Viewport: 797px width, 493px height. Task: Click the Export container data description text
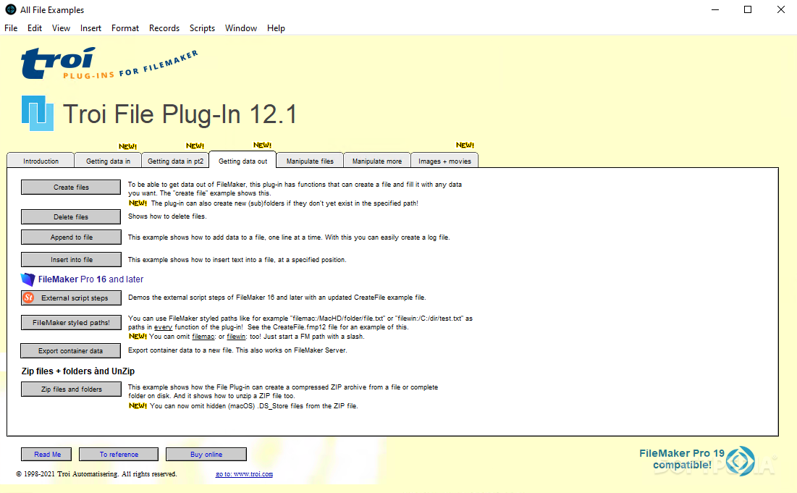(x=237, y=350)
